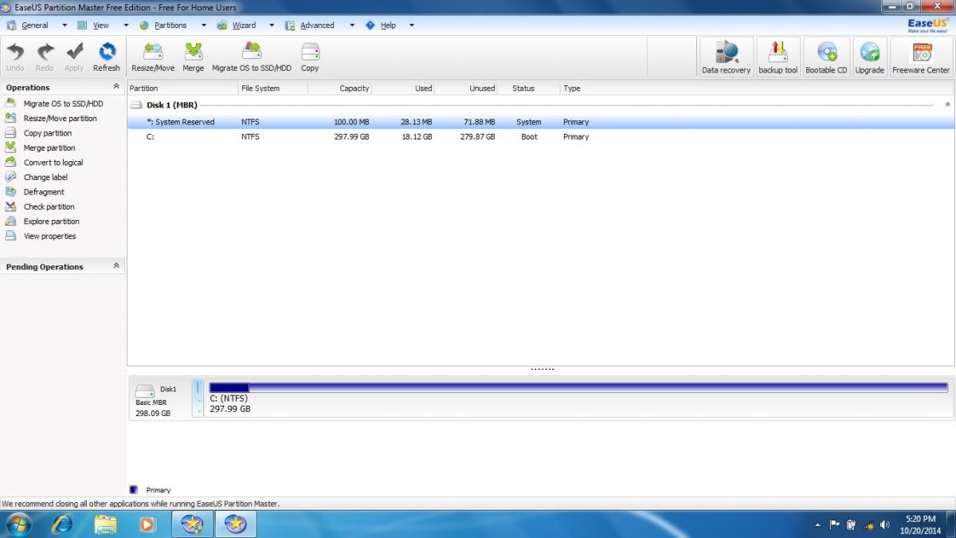Create a Bootable CD

pos(826,57)
